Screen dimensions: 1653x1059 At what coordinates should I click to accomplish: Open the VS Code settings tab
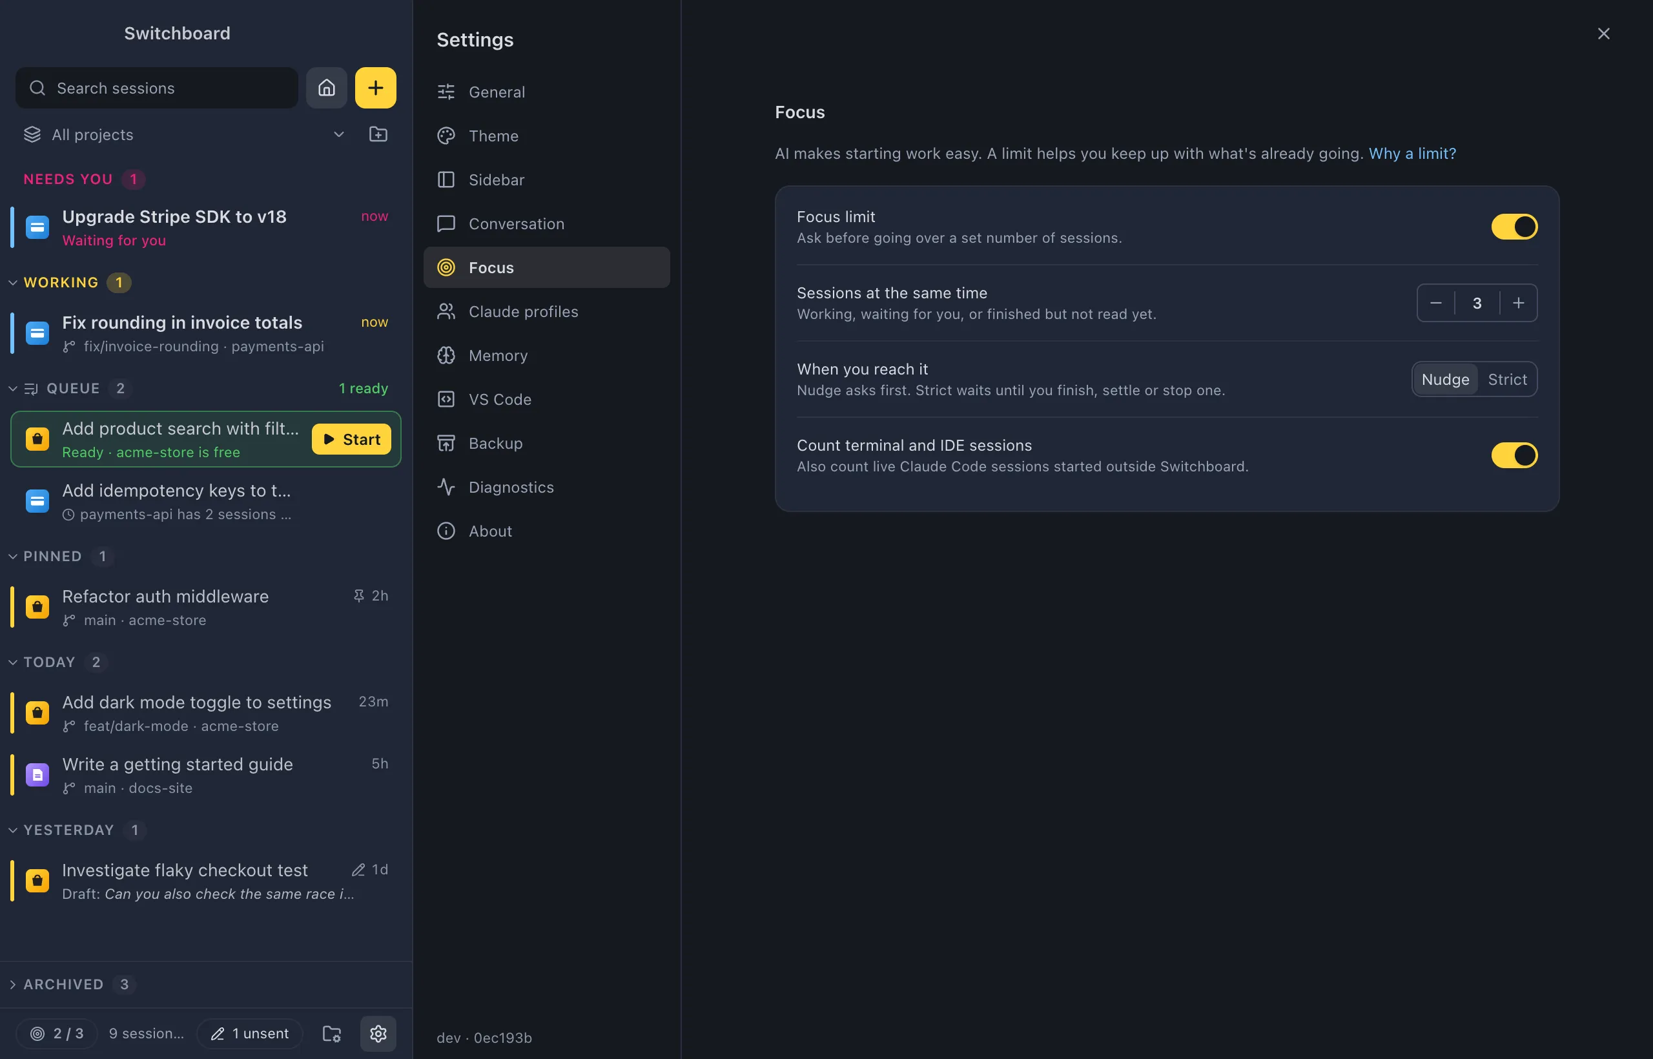(x=547, y=400)
